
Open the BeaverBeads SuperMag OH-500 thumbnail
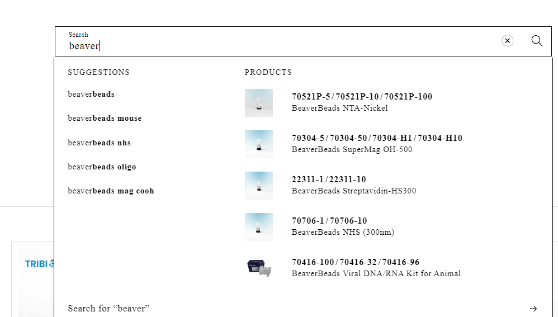tap(259, 144)
